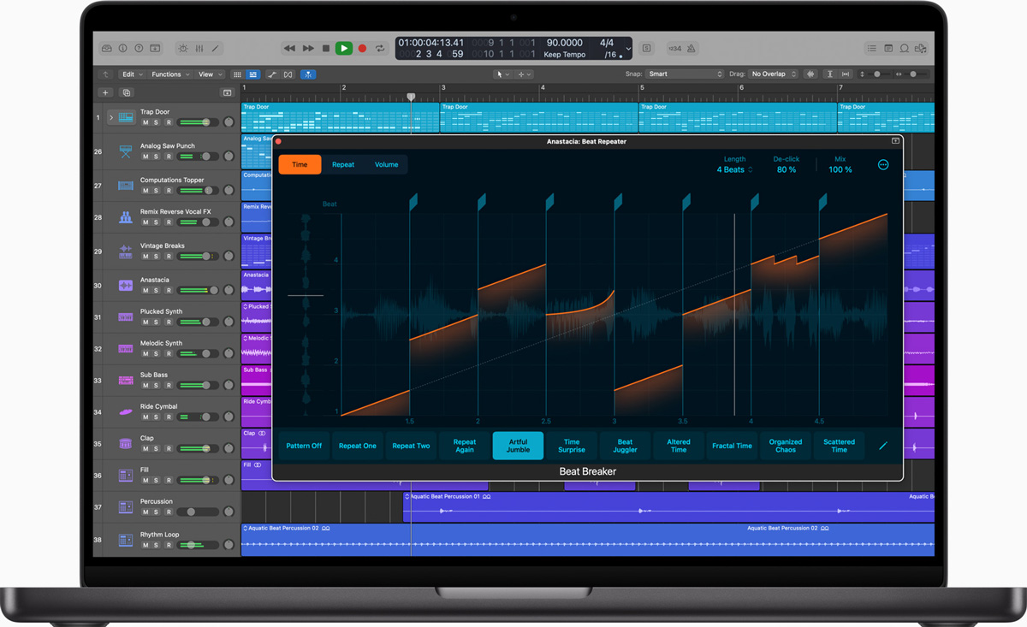Stop playback
Viewport: 1027px width, 627px height.
click(326, 49)
